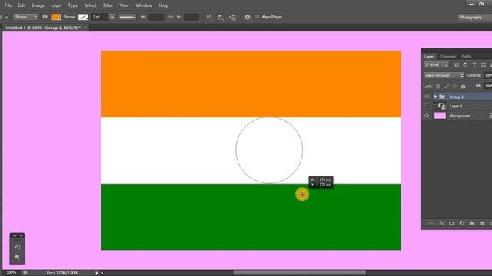Add a layer mask icon
Viewport: 492px width, 276px height.
pos(451,223)
